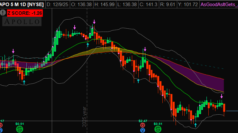238x133 pixels.
Task: Click the blue lightbulb icon below $2.47 earnings
Action: (142, 130)
